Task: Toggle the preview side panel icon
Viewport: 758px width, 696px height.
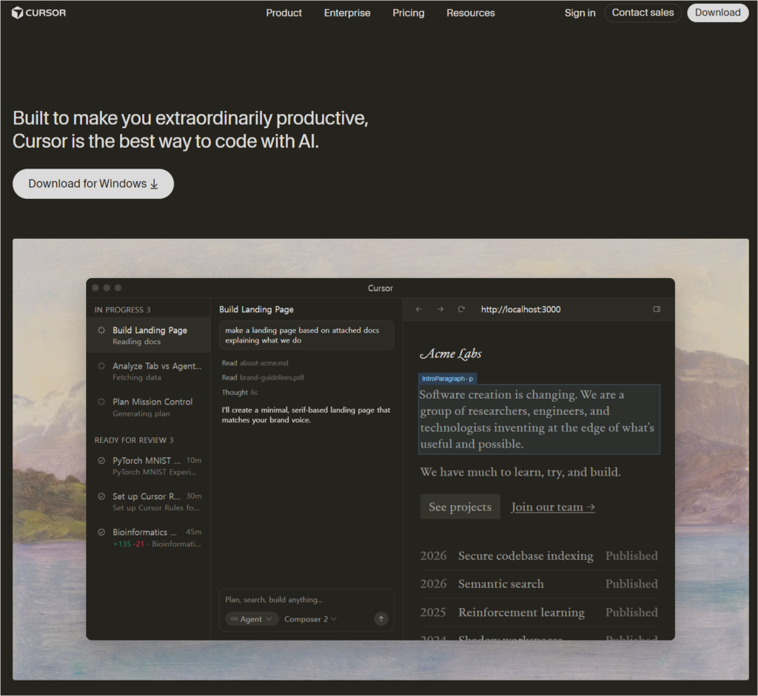Action: click(657, 309)
